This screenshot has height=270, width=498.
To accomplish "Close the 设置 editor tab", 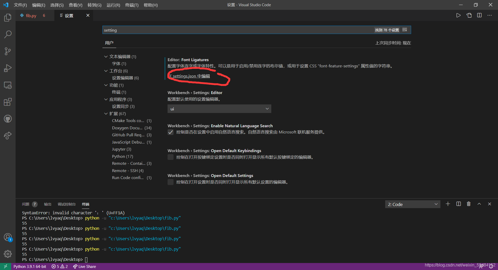I will 88,15.
